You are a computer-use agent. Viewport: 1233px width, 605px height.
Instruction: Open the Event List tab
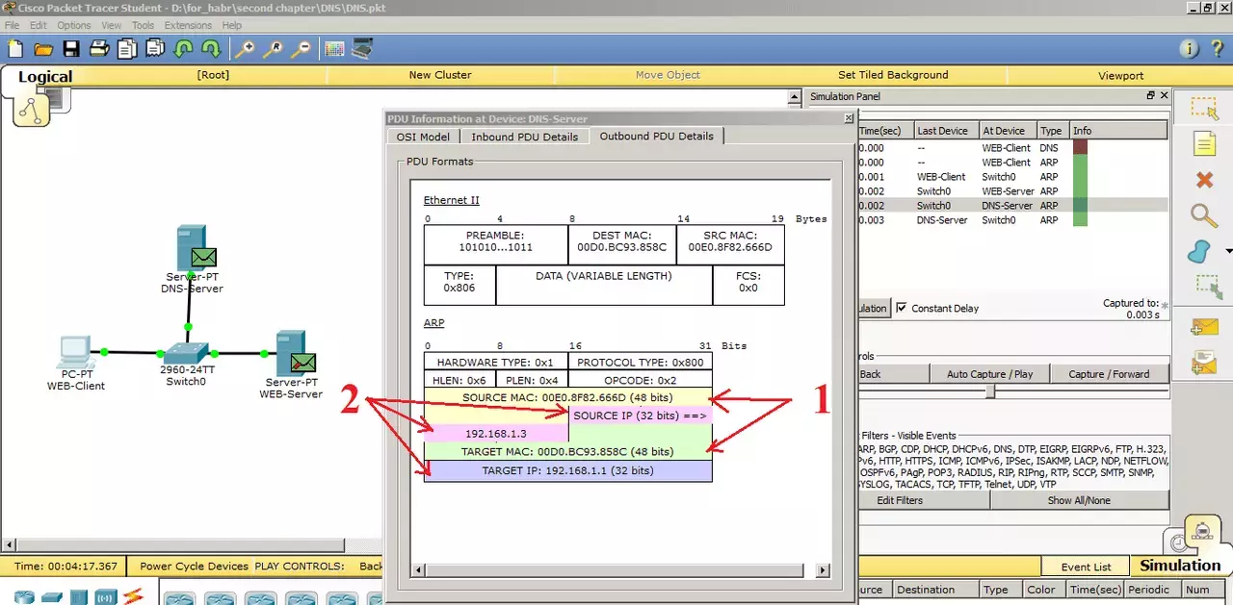tap(1086, 567)
